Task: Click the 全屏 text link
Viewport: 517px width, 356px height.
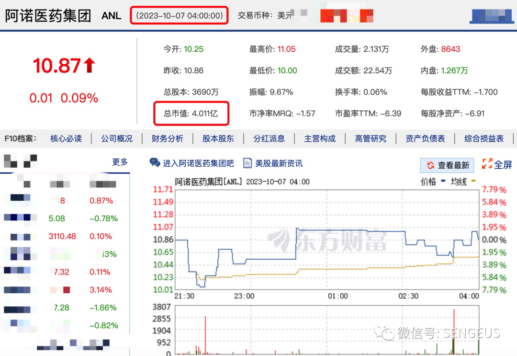Action: [503, 165]
